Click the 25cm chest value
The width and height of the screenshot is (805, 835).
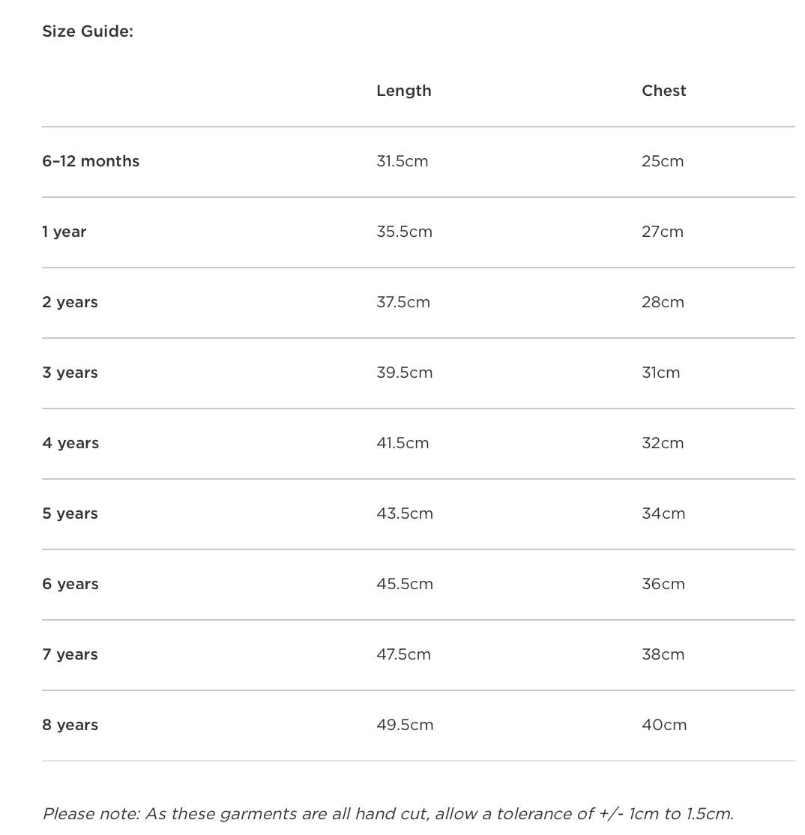[x=663, y=161]
